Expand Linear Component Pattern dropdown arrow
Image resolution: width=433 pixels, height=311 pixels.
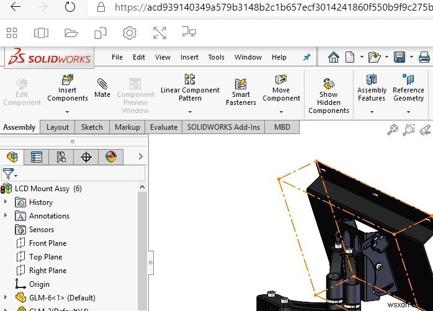(190, 112)
